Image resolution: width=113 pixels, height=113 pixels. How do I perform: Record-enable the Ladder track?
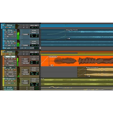coord(12,48)
